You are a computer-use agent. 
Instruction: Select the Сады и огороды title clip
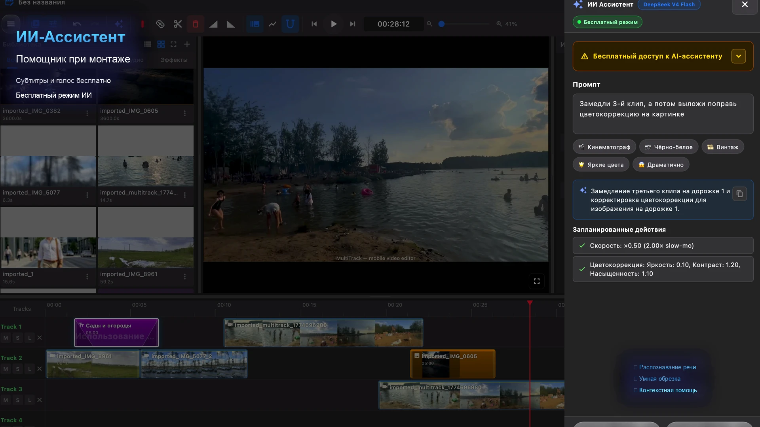tap(116, 333)
